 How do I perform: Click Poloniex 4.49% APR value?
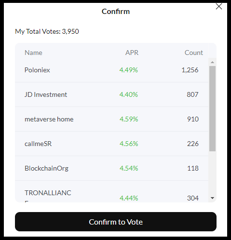pyautogui.click(x=129, y=70)
